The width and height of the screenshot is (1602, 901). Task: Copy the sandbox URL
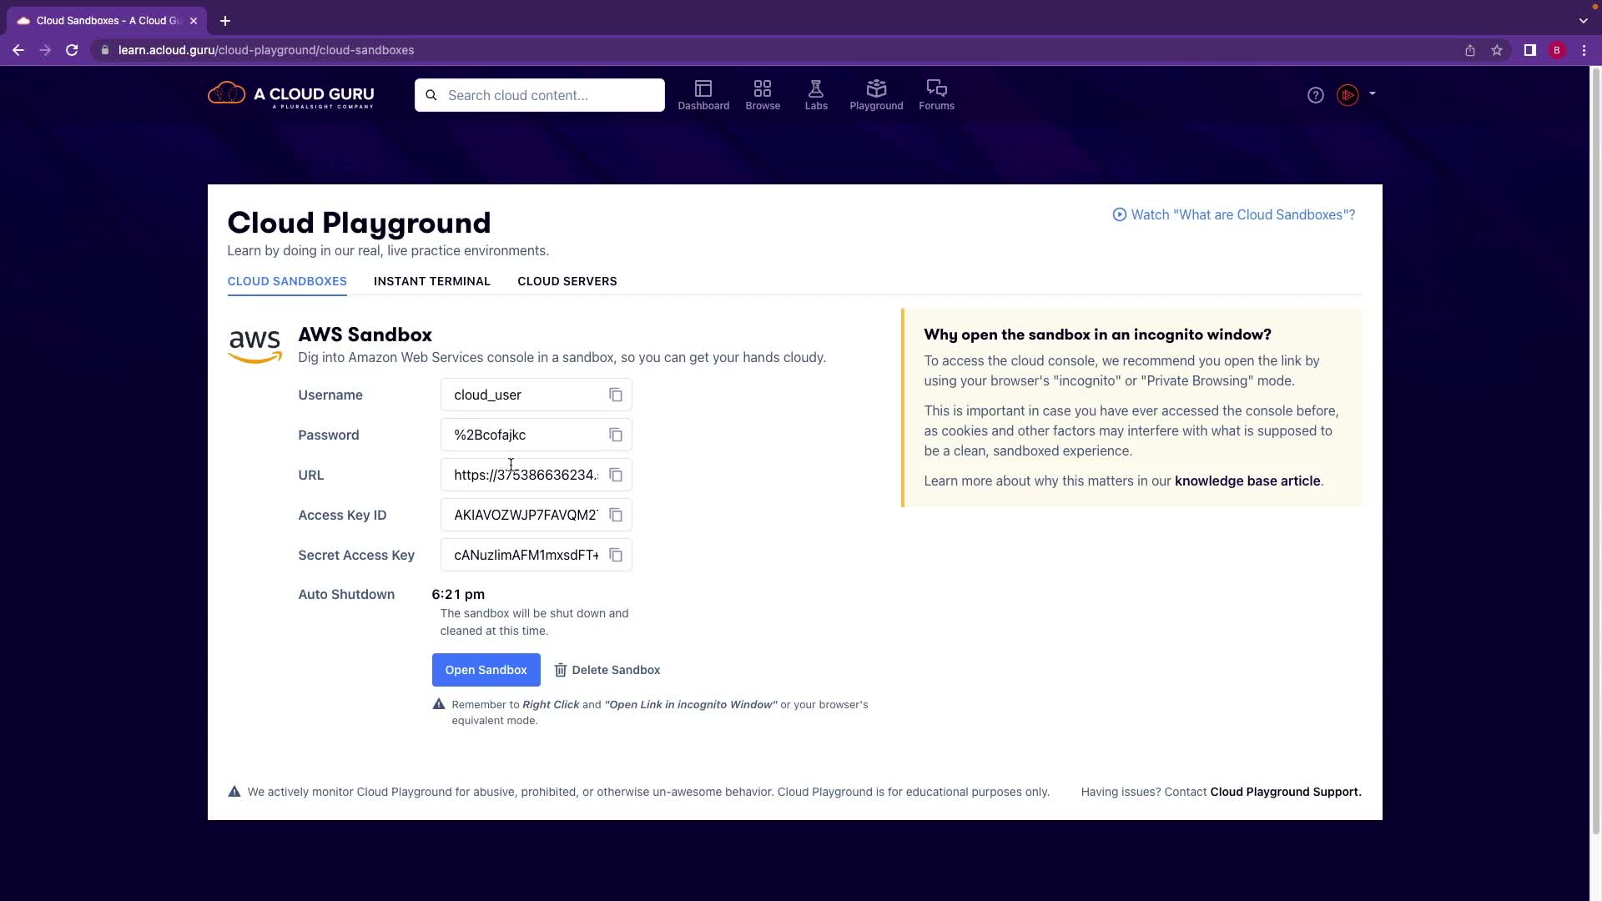tap(616, 476)
